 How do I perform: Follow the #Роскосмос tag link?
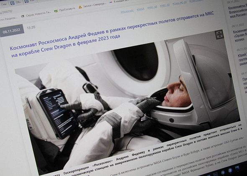coord(127,11)
